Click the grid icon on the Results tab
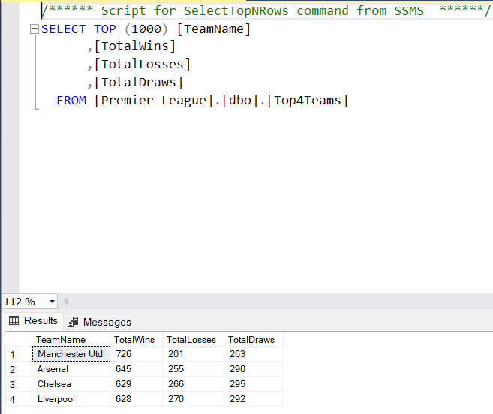The height and width of the screenshot is (414, 493). [14, 321]
